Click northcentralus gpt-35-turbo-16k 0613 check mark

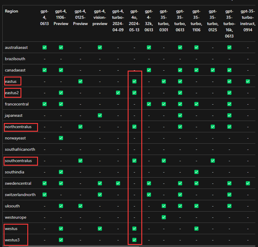coord(229,127)
